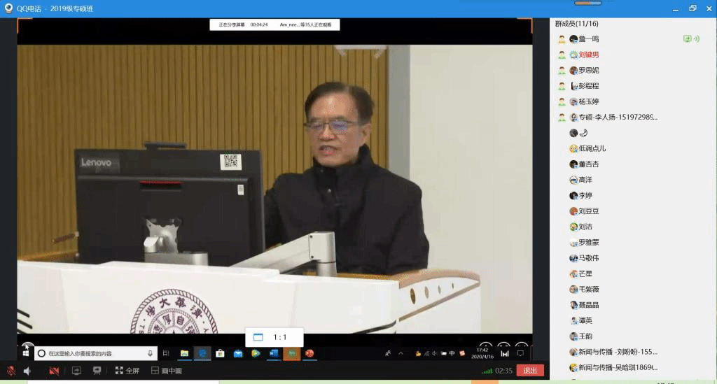The width and height of the screenshot is (717, 384).
Task: Click the sharing status bar at top
Action: point(275,24)
